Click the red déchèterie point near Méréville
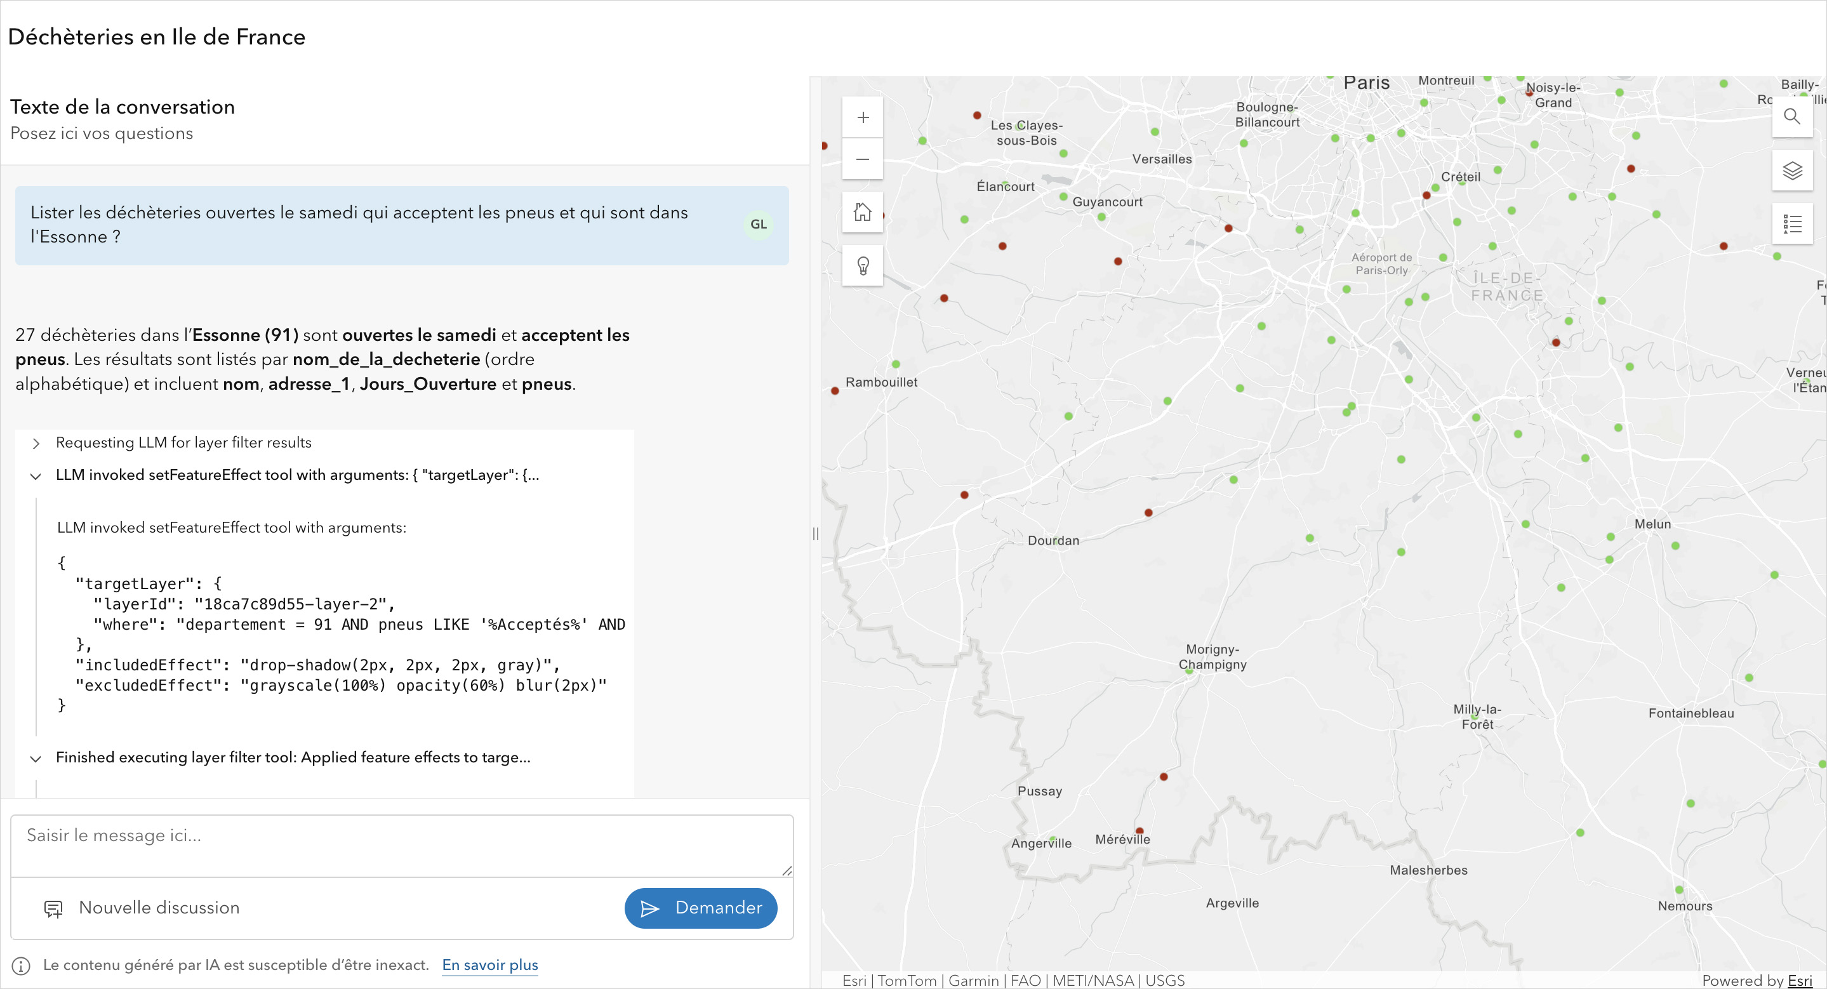Screen dimensions: 1827x989 tap(1139, 831)
